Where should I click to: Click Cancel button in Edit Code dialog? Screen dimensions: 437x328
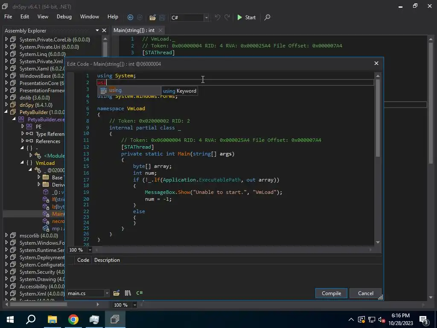pos(365,293)
